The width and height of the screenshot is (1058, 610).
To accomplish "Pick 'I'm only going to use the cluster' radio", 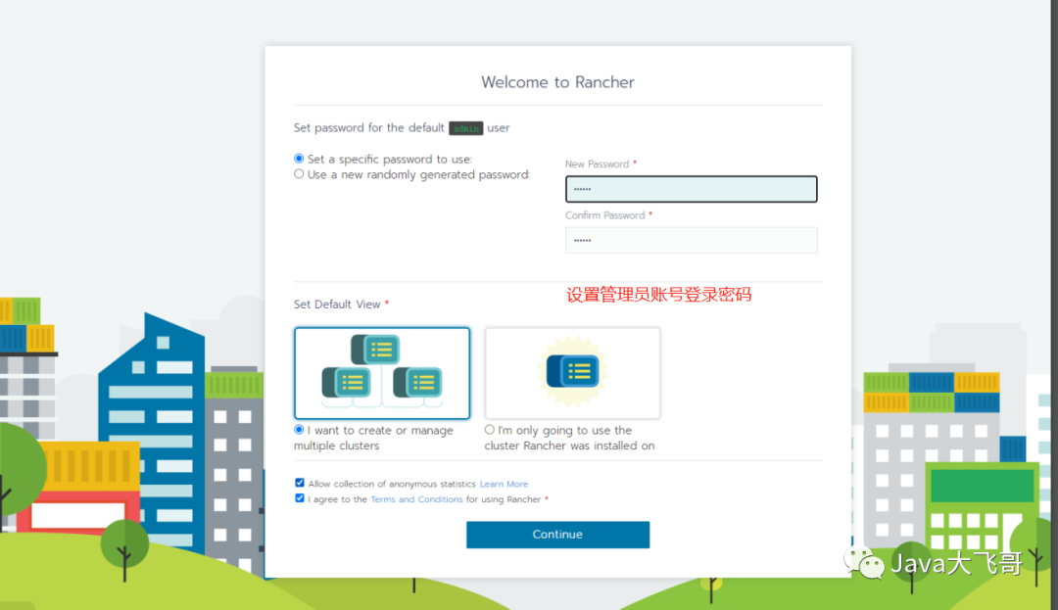I will click(490, 430).
